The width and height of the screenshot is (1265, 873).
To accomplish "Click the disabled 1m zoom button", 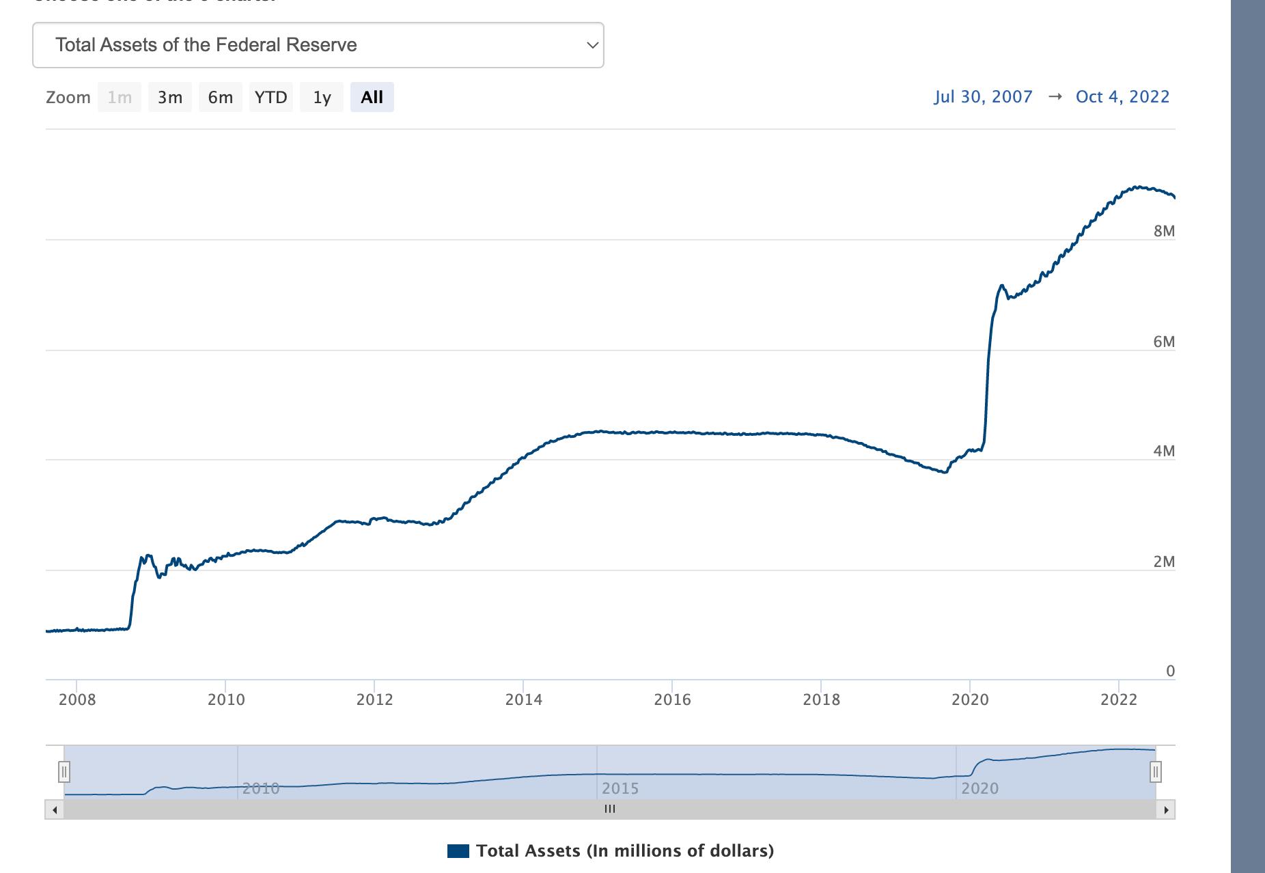I will pos(120,97).
